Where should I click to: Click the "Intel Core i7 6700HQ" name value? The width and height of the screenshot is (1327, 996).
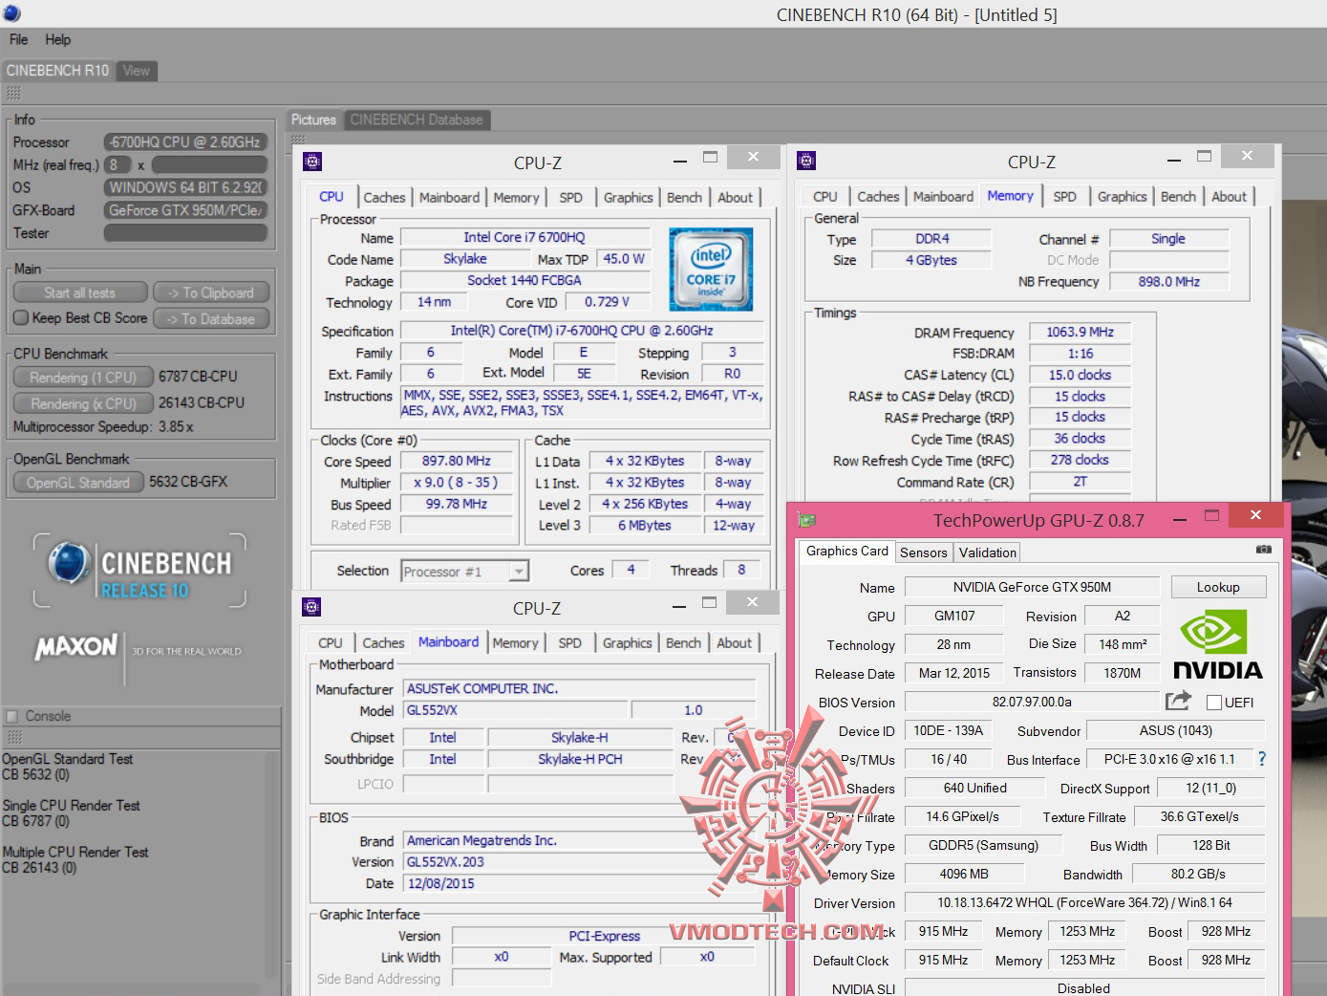(524, 237)
